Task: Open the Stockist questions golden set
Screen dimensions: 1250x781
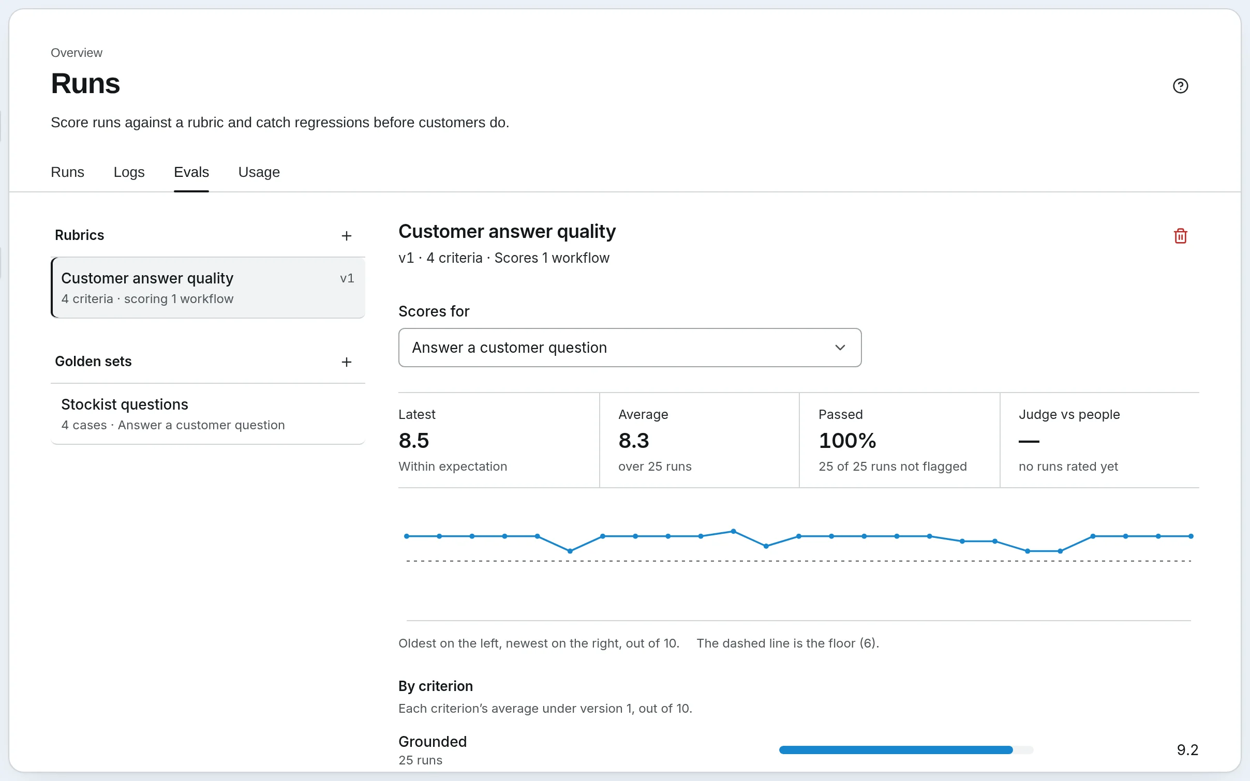Action: [208, 414]
